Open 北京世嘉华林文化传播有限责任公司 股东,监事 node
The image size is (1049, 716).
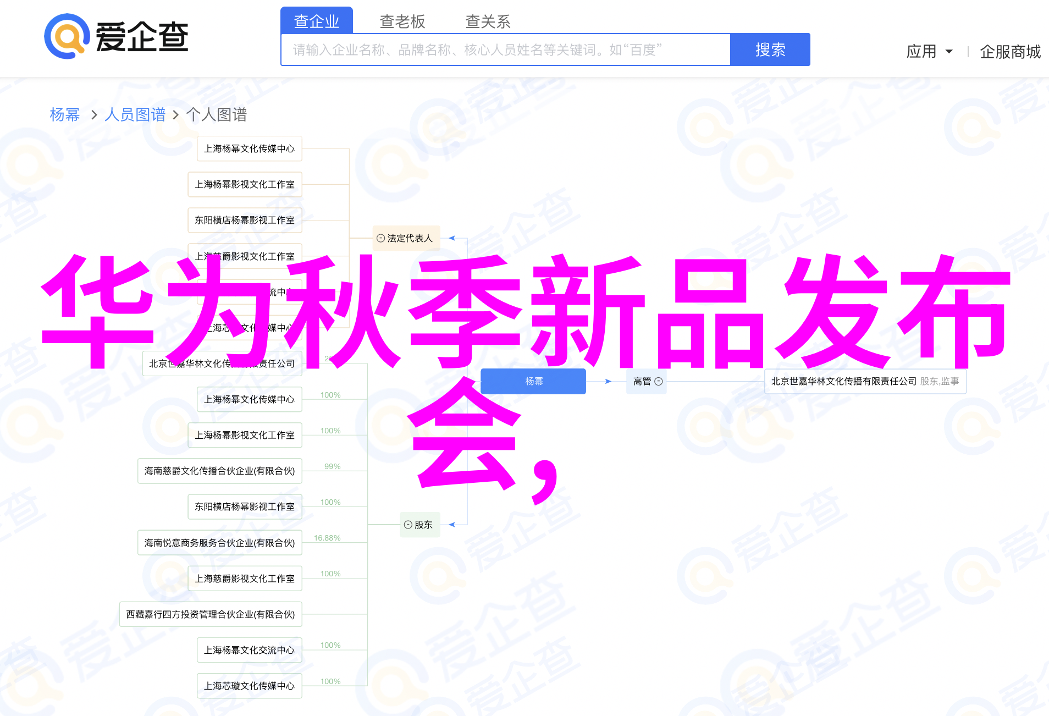coord(865,381)
